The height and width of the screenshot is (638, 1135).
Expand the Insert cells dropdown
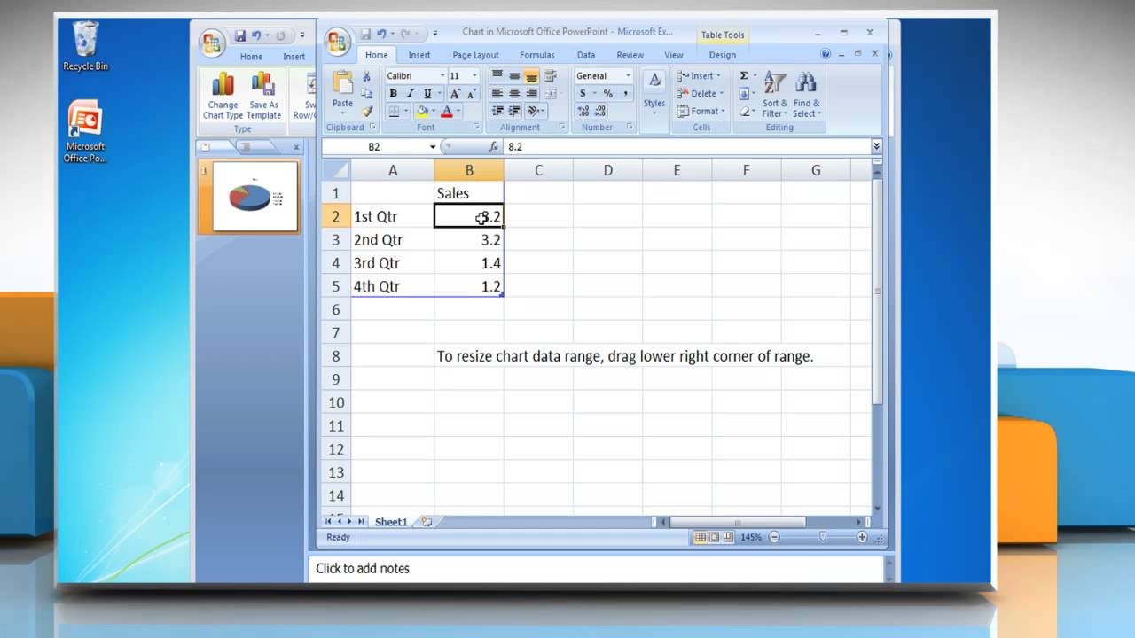coord(718,76)
